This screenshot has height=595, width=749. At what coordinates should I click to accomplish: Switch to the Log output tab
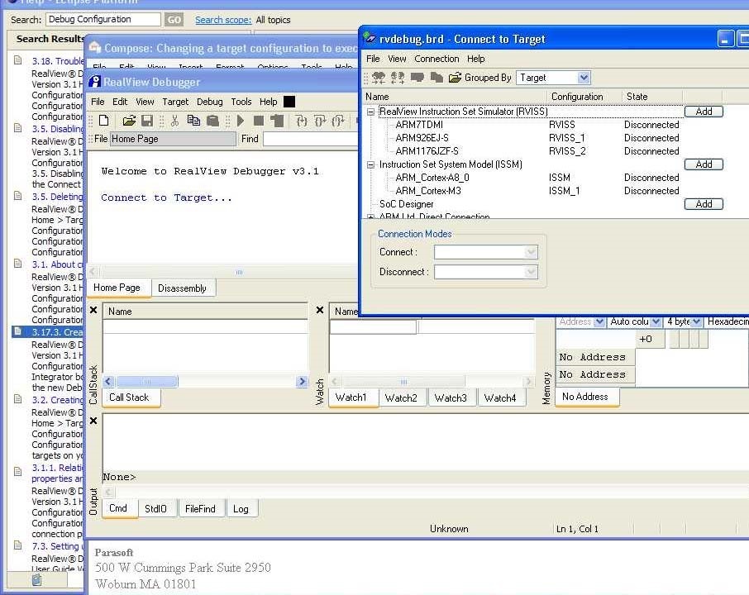(241, 509)
